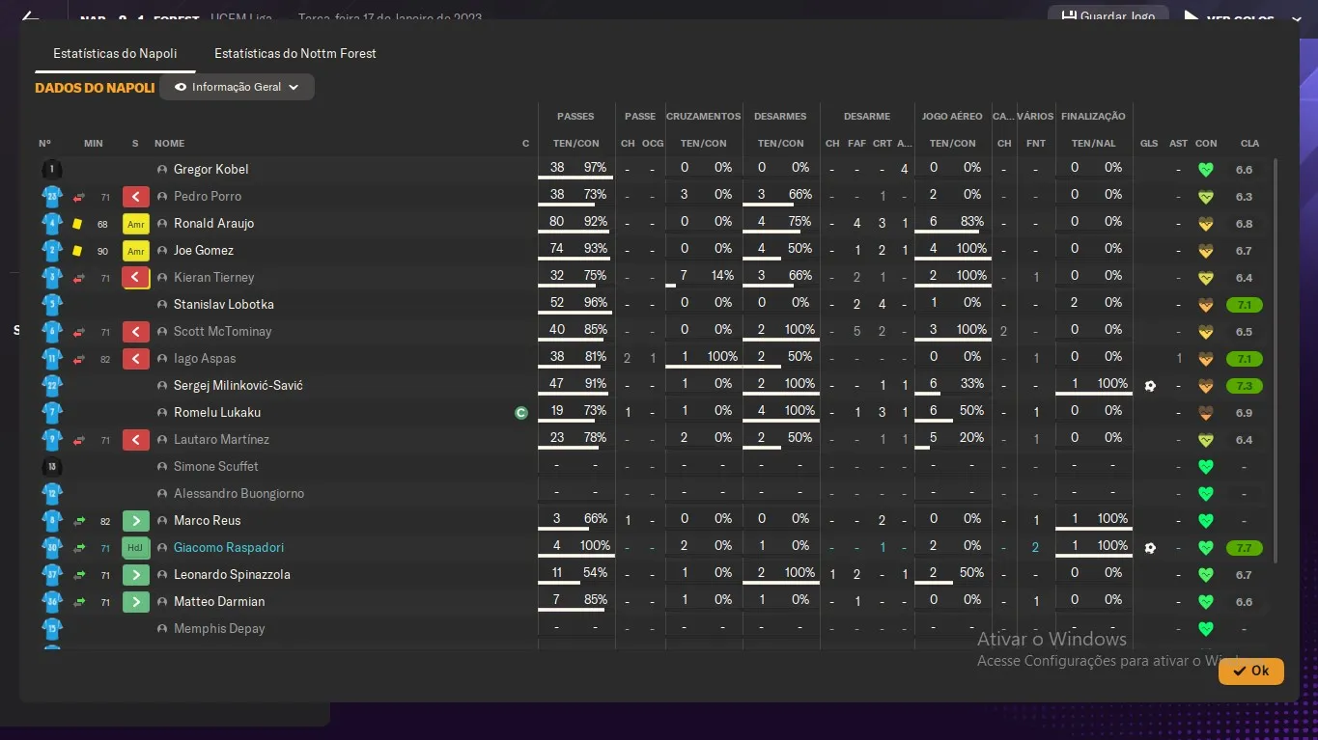1318x740 pixels.
Task: Click Gregor Kobel's goalkeeper shirt icon
Action: (x=51, y=170)
